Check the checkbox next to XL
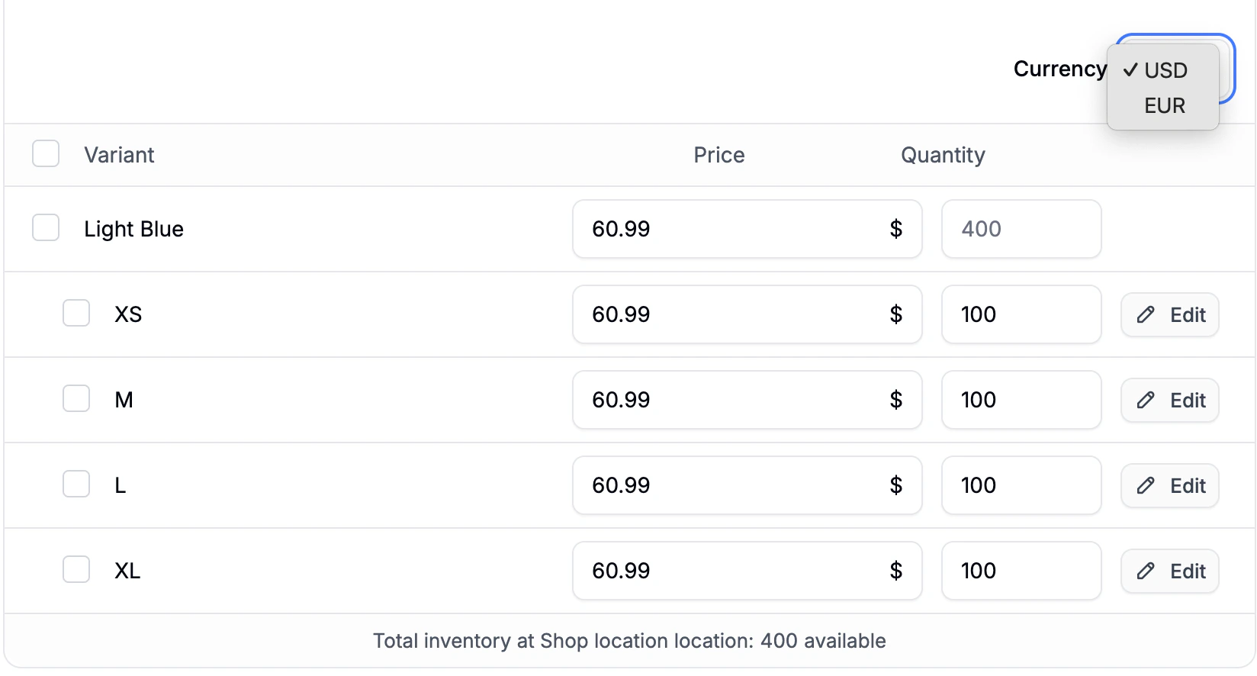This screenshot has height=676, width=1257. coord(76,569)
